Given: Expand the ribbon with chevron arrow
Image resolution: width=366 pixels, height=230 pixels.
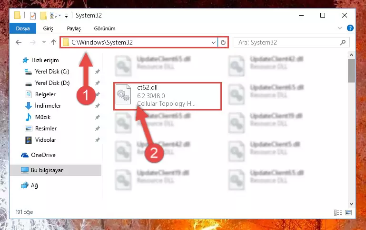Looking at the screenshot, I should tap(340, 28).
